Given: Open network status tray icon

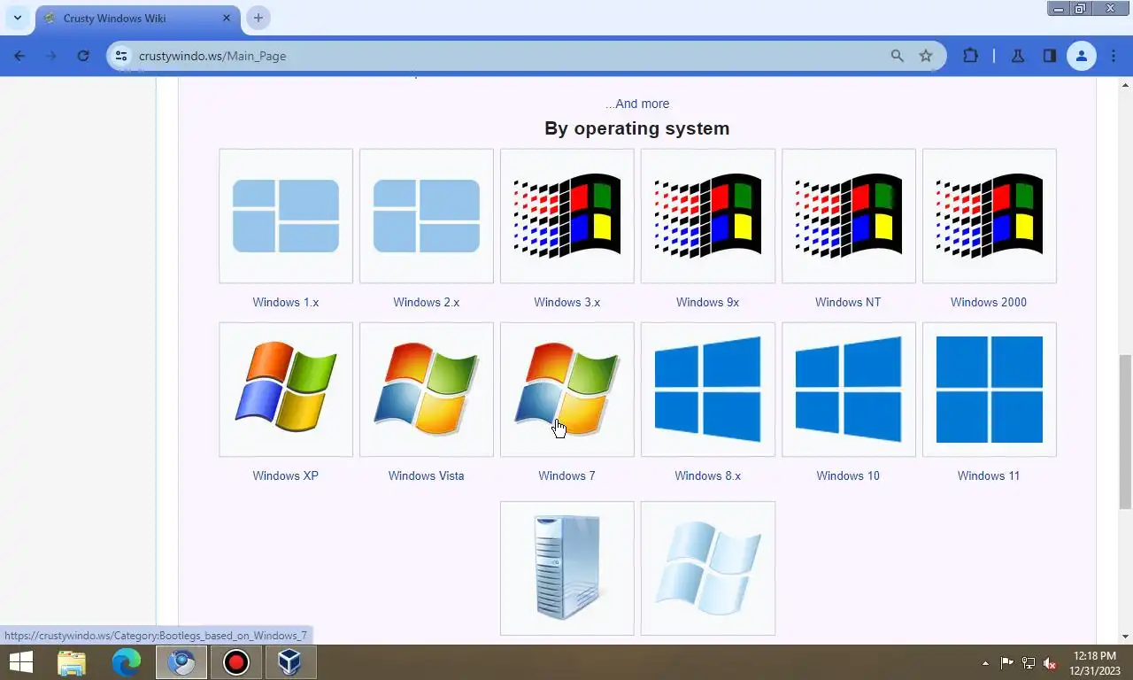Looking at the screenshot, I should pyautogui.click(x=1029, y=663).
